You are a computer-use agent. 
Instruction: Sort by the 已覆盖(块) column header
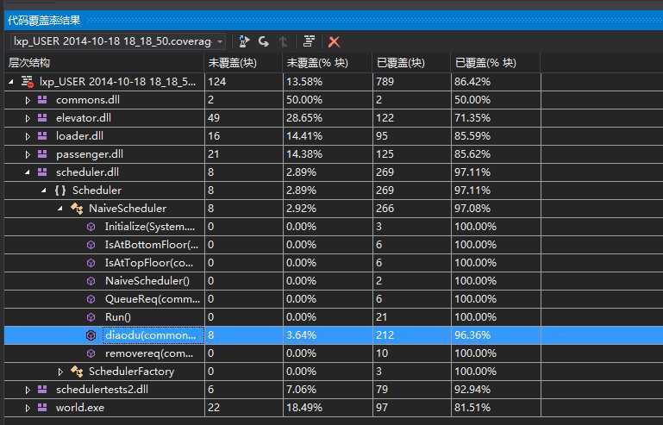pyautogui.click(x=412, y=63)
